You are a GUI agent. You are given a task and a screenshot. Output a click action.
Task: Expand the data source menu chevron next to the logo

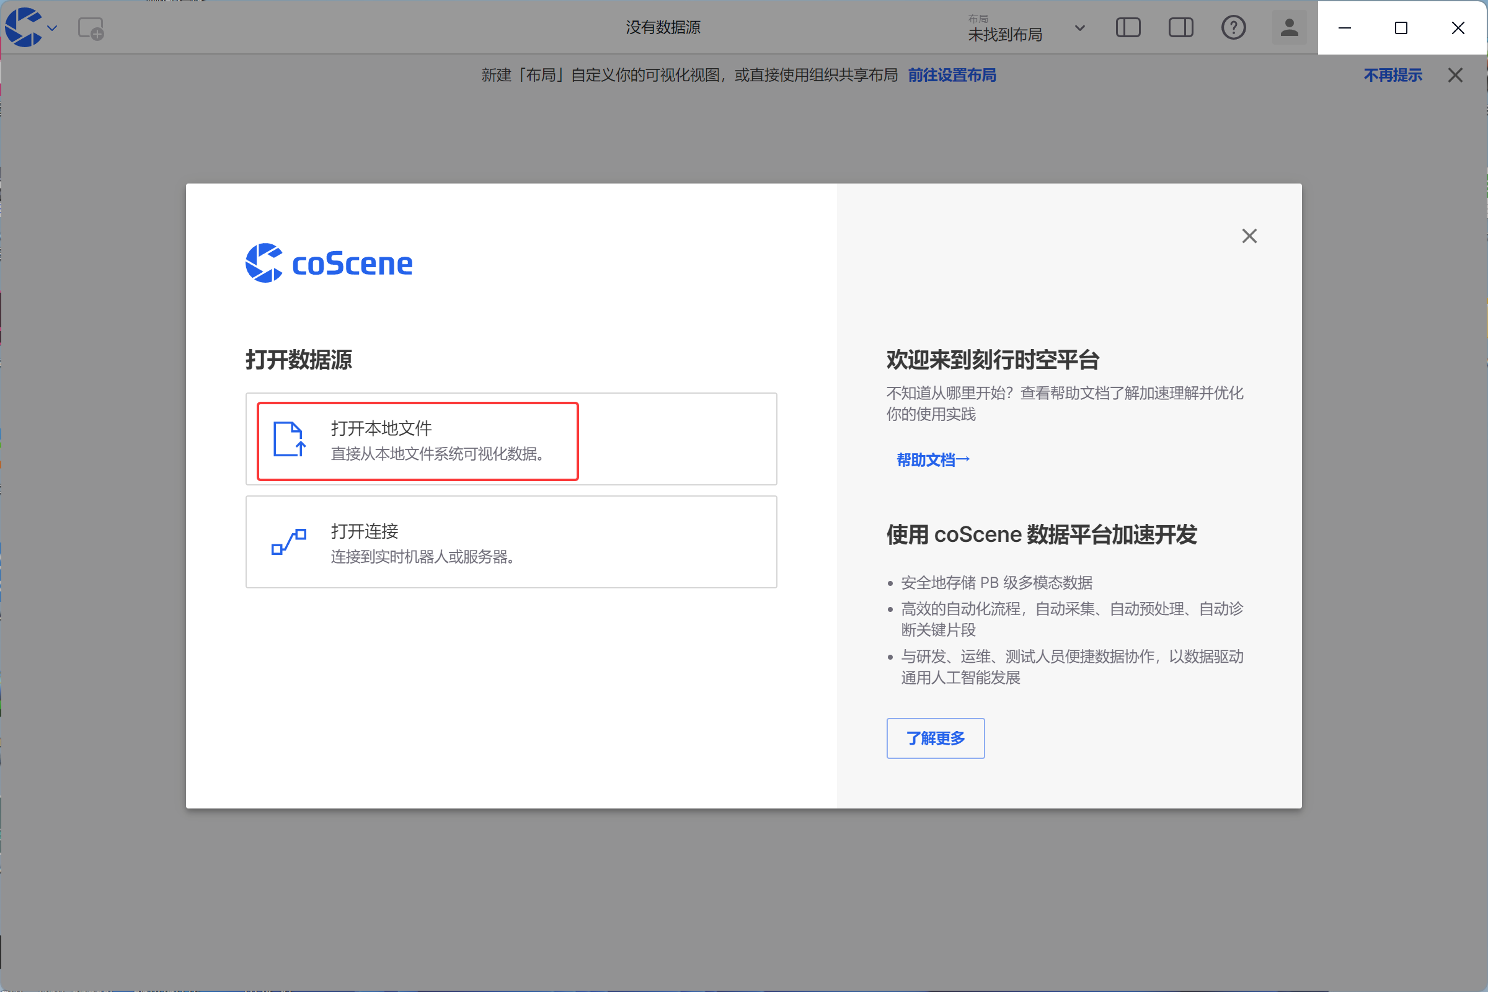coord(53,28)
